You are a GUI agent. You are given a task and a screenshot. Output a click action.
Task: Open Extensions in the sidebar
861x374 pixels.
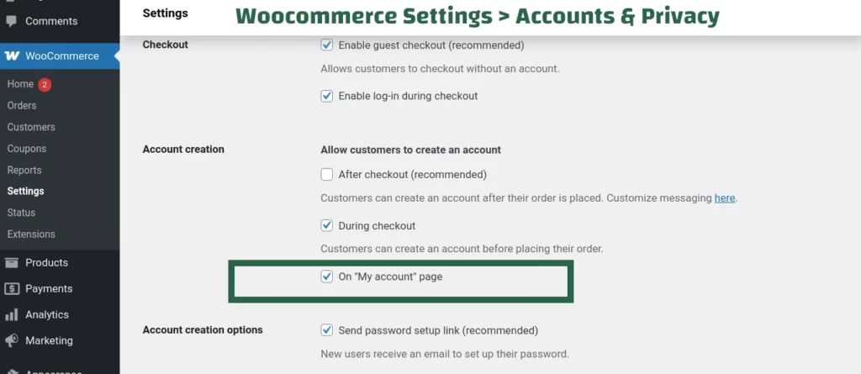click(x=31, y=234)
